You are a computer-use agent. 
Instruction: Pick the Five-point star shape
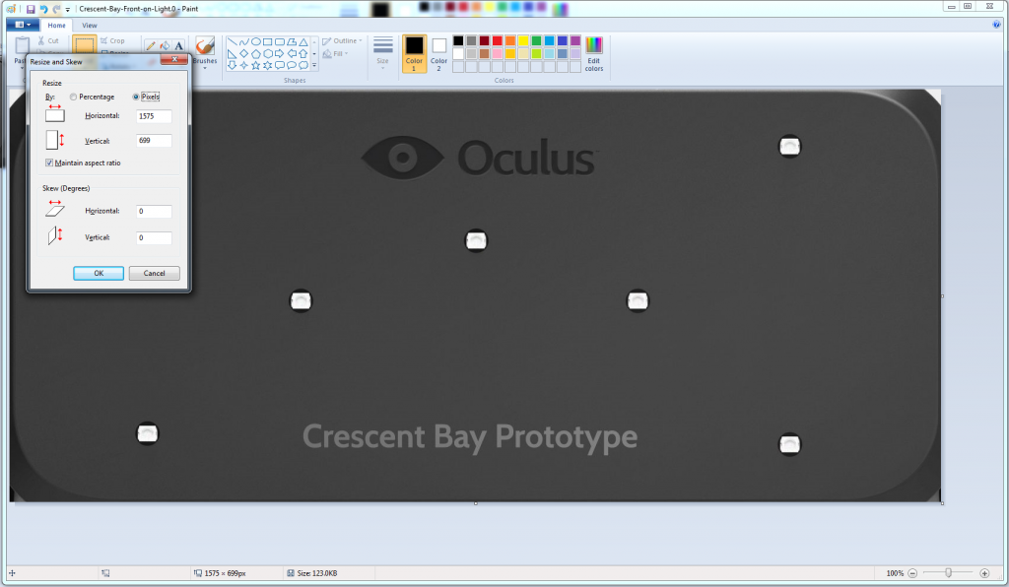point(255,66)
